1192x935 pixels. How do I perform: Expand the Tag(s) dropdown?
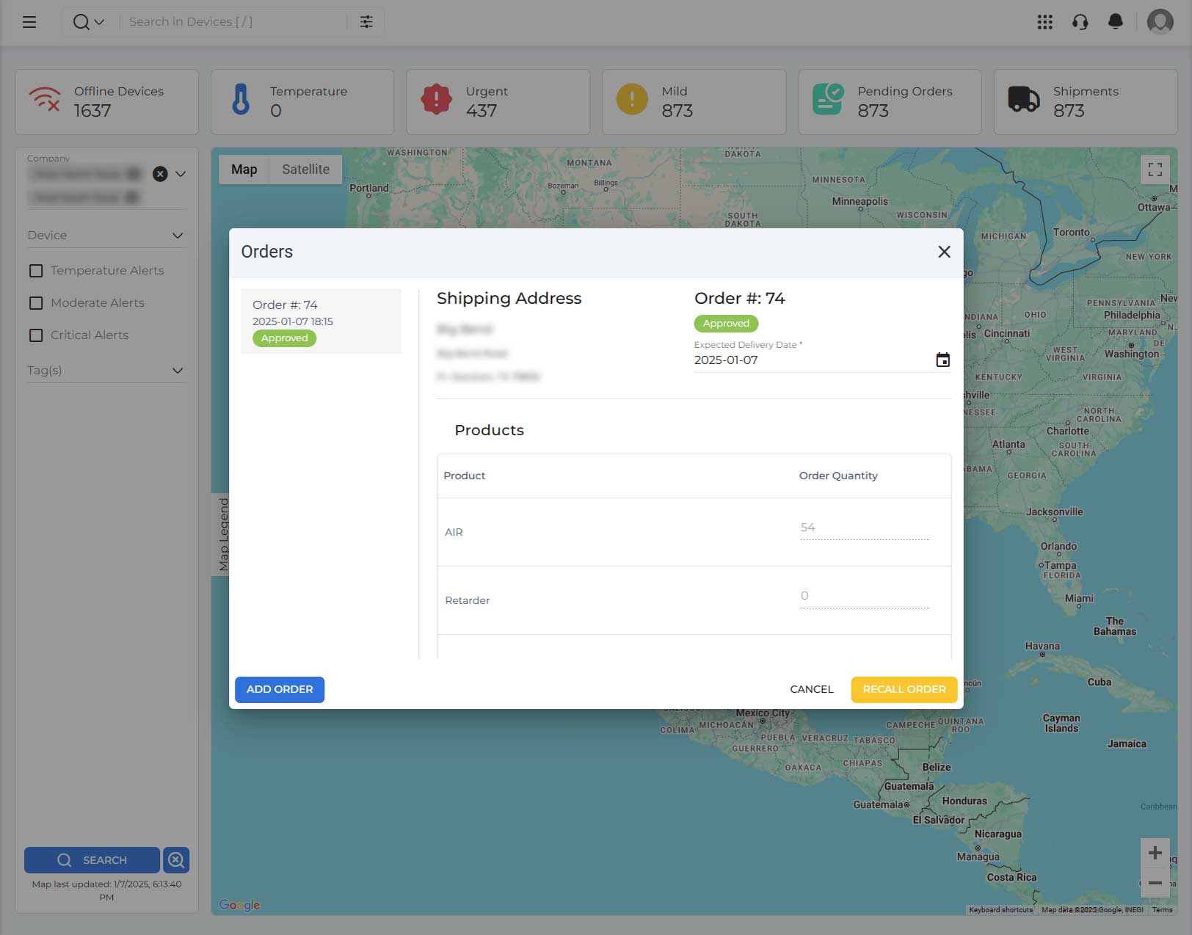tap(106, 370)
